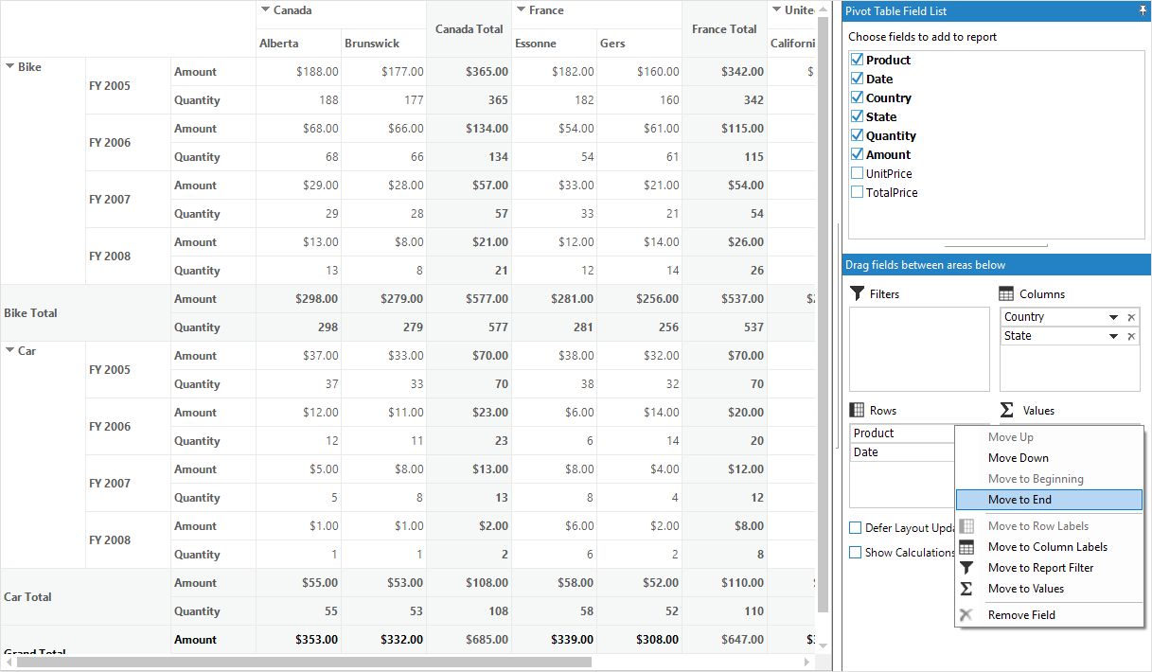Click the horizontal scrollbar right arrow
1152x672 pixels.
pyautogui.click(x=806, y=662)
